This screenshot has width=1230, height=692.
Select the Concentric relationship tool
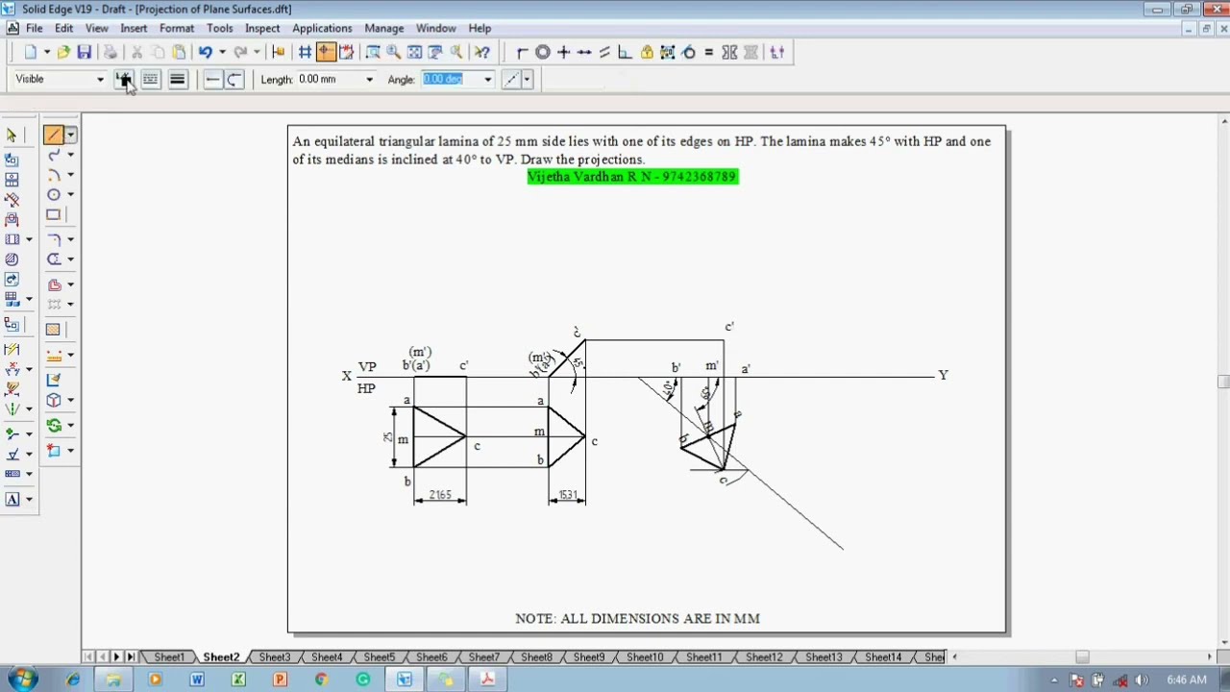[543, 52]
